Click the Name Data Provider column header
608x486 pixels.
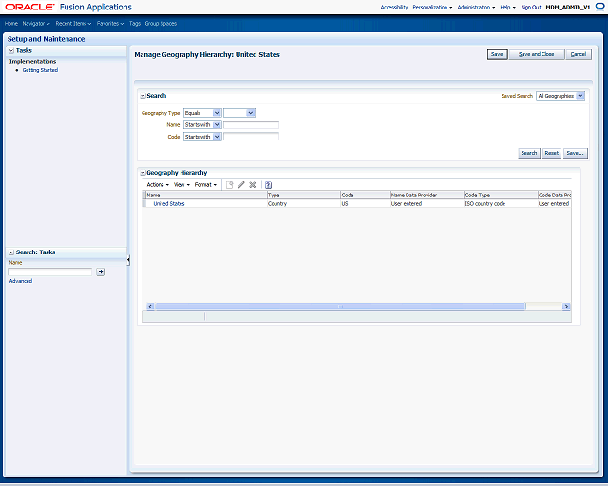(427, 195)
